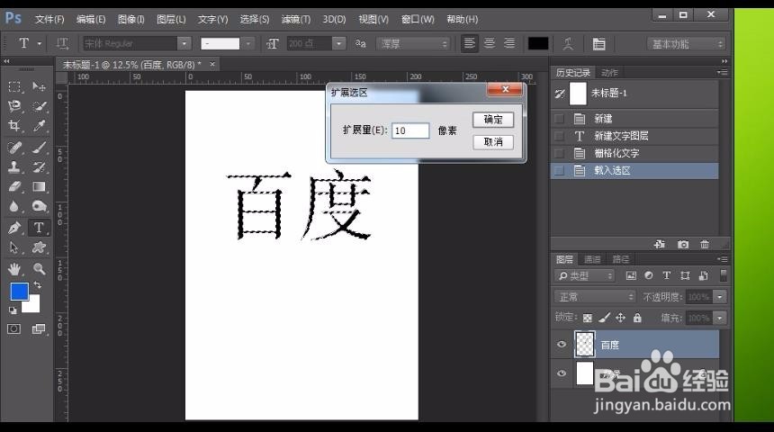This screenshot has width=774, height=432.
Task: Open blend mode 正常 dropdown
Action: [x=595, y=297]
